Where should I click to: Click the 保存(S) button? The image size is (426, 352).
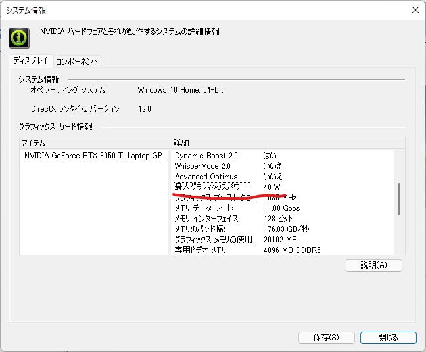[326, 338]
